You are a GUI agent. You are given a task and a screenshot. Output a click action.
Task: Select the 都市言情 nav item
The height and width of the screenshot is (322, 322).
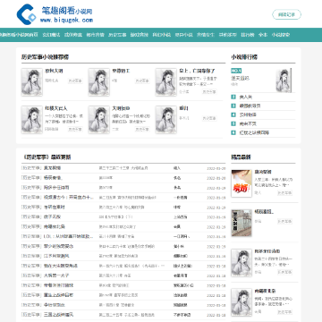[95, 35]
